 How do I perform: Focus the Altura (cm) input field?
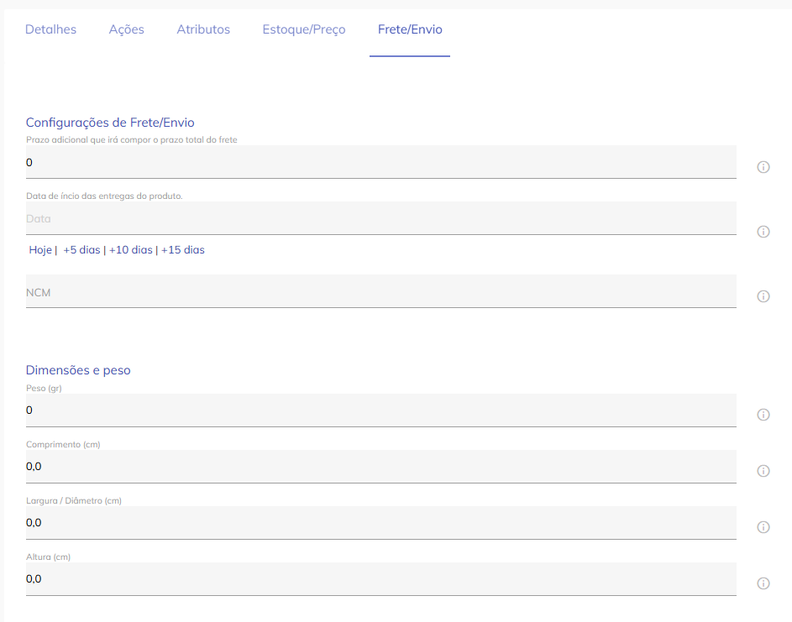coord(380,579)
